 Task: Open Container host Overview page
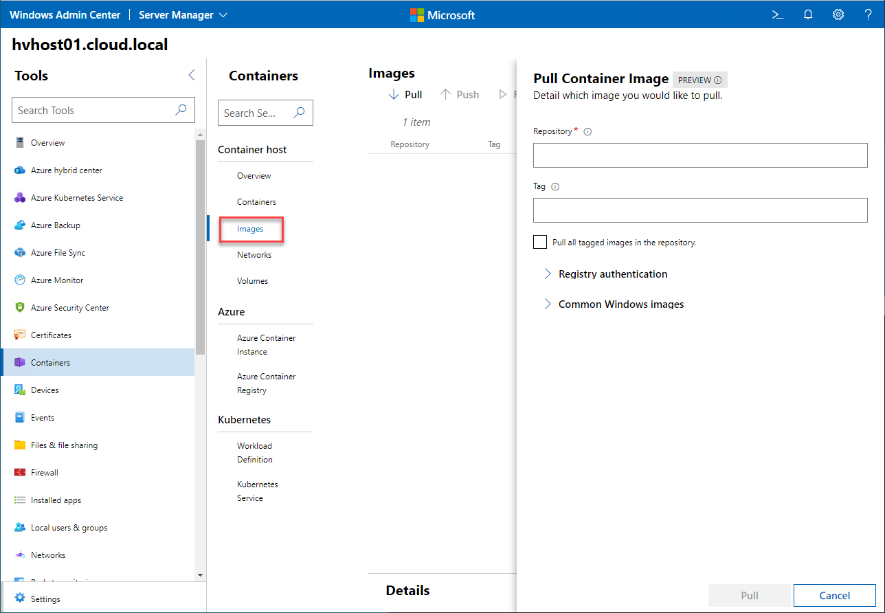pyautogui.click(x=254, y=176)
